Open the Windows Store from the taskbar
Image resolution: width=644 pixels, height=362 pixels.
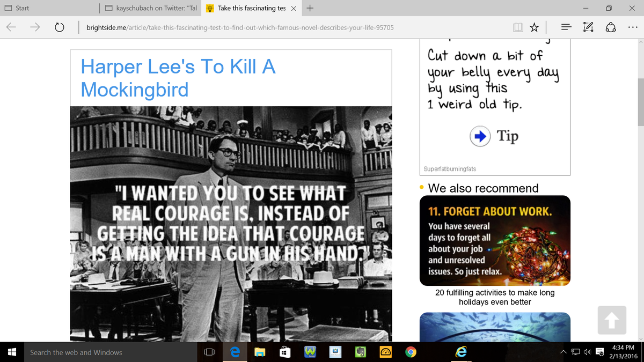[x=285, y=352]
